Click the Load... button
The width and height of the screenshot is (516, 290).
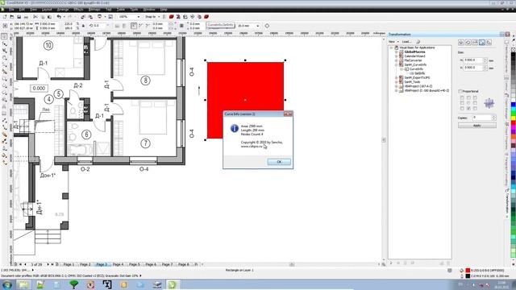coord(406,42)
